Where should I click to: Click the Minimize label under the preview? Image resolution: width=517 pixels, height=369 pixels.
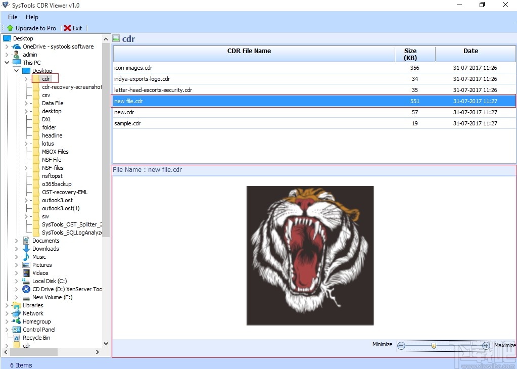382,344
